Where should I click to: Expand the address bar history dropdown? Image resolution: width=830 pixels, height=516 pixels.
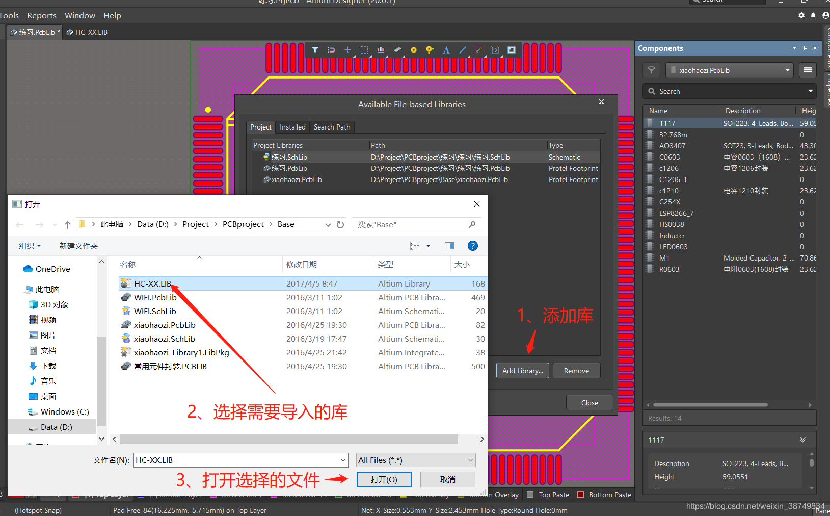point(328,224)
